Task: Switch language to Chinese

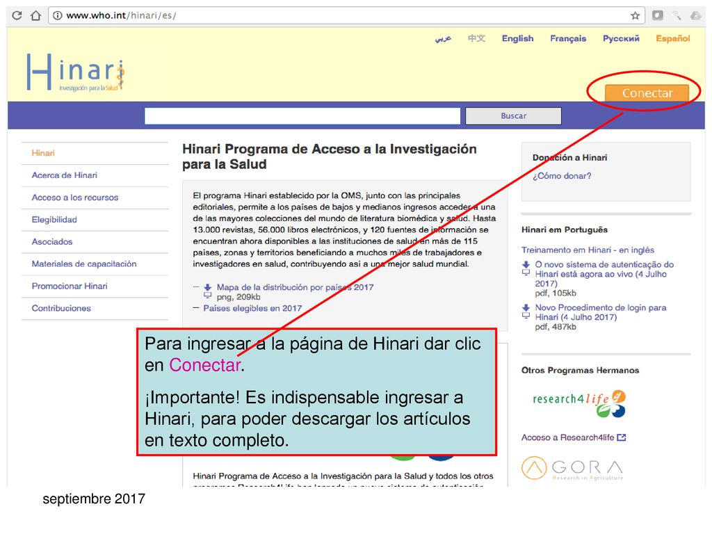Action: (476, 39)
